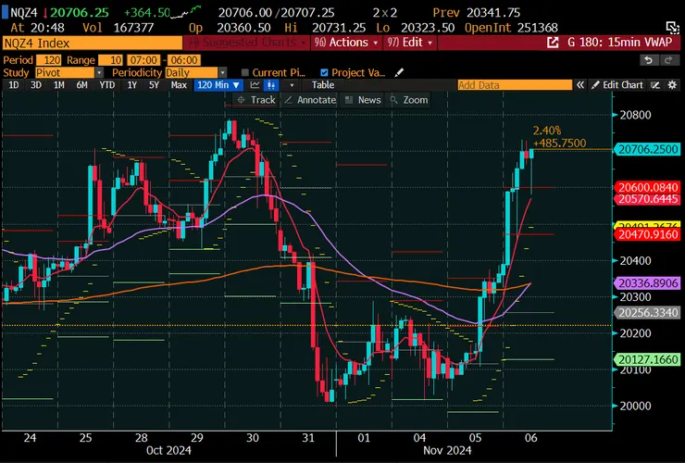Toggle the Current Pi... checkbox
Viewport: 685px width, 463px height.
[245, 72]
